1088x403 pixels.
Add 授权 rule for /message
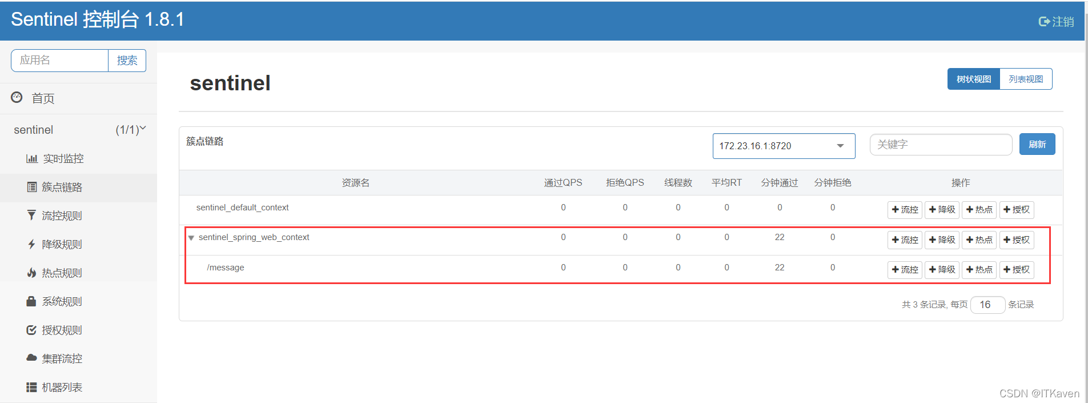pos(1017,270)
